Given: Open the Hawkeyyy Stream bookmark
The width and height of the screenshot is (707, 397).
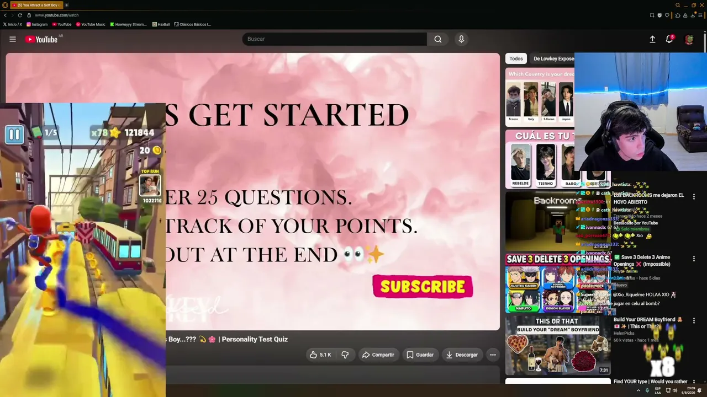Looking at the screenshot, I should (x=128, y=24).
